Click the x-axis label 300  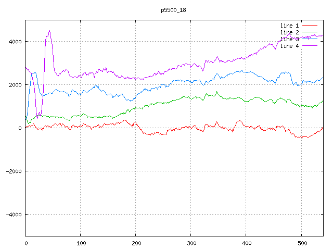point(191,243)
